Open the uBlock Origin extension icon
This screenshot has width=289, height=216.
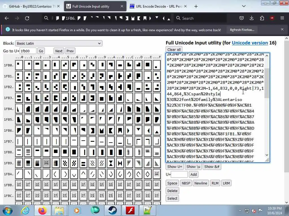[272, 18]
